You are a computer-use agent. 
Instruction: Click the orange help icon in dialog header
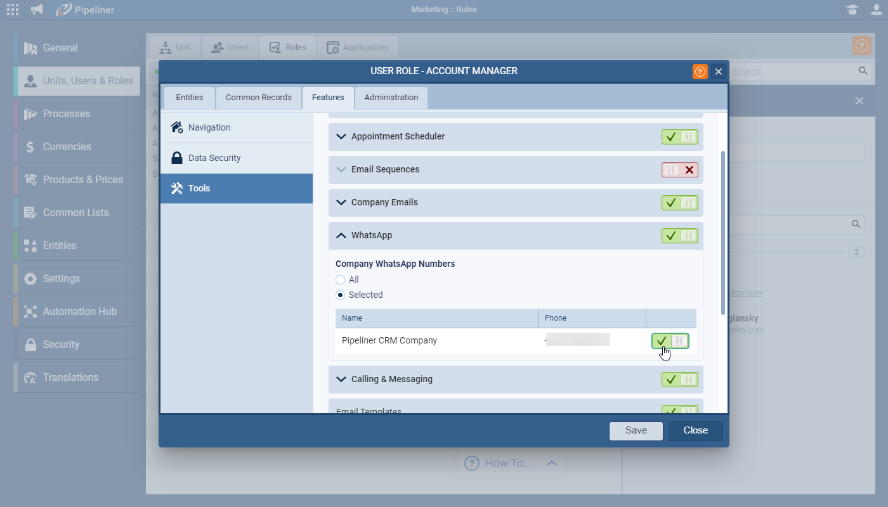point(700,72)
